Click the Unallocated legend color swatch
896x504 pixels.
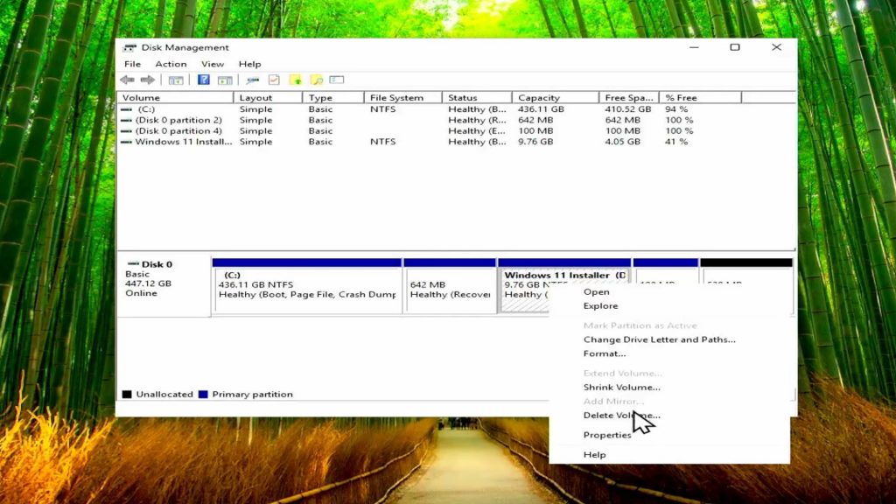[x=128, y=394]
